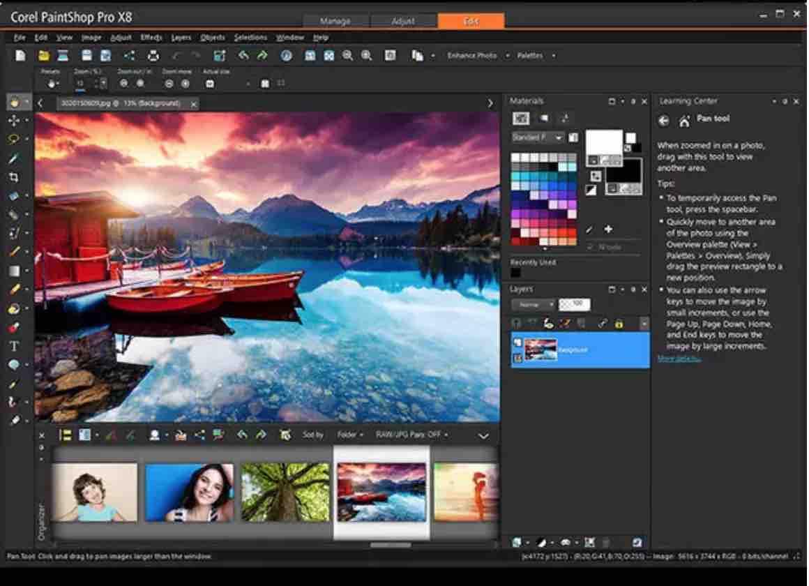The height and width of the screenshot is (586, 809).
Task: Open the Folder sort dropdown in the Organizer
Action: (x=351, y=434)
